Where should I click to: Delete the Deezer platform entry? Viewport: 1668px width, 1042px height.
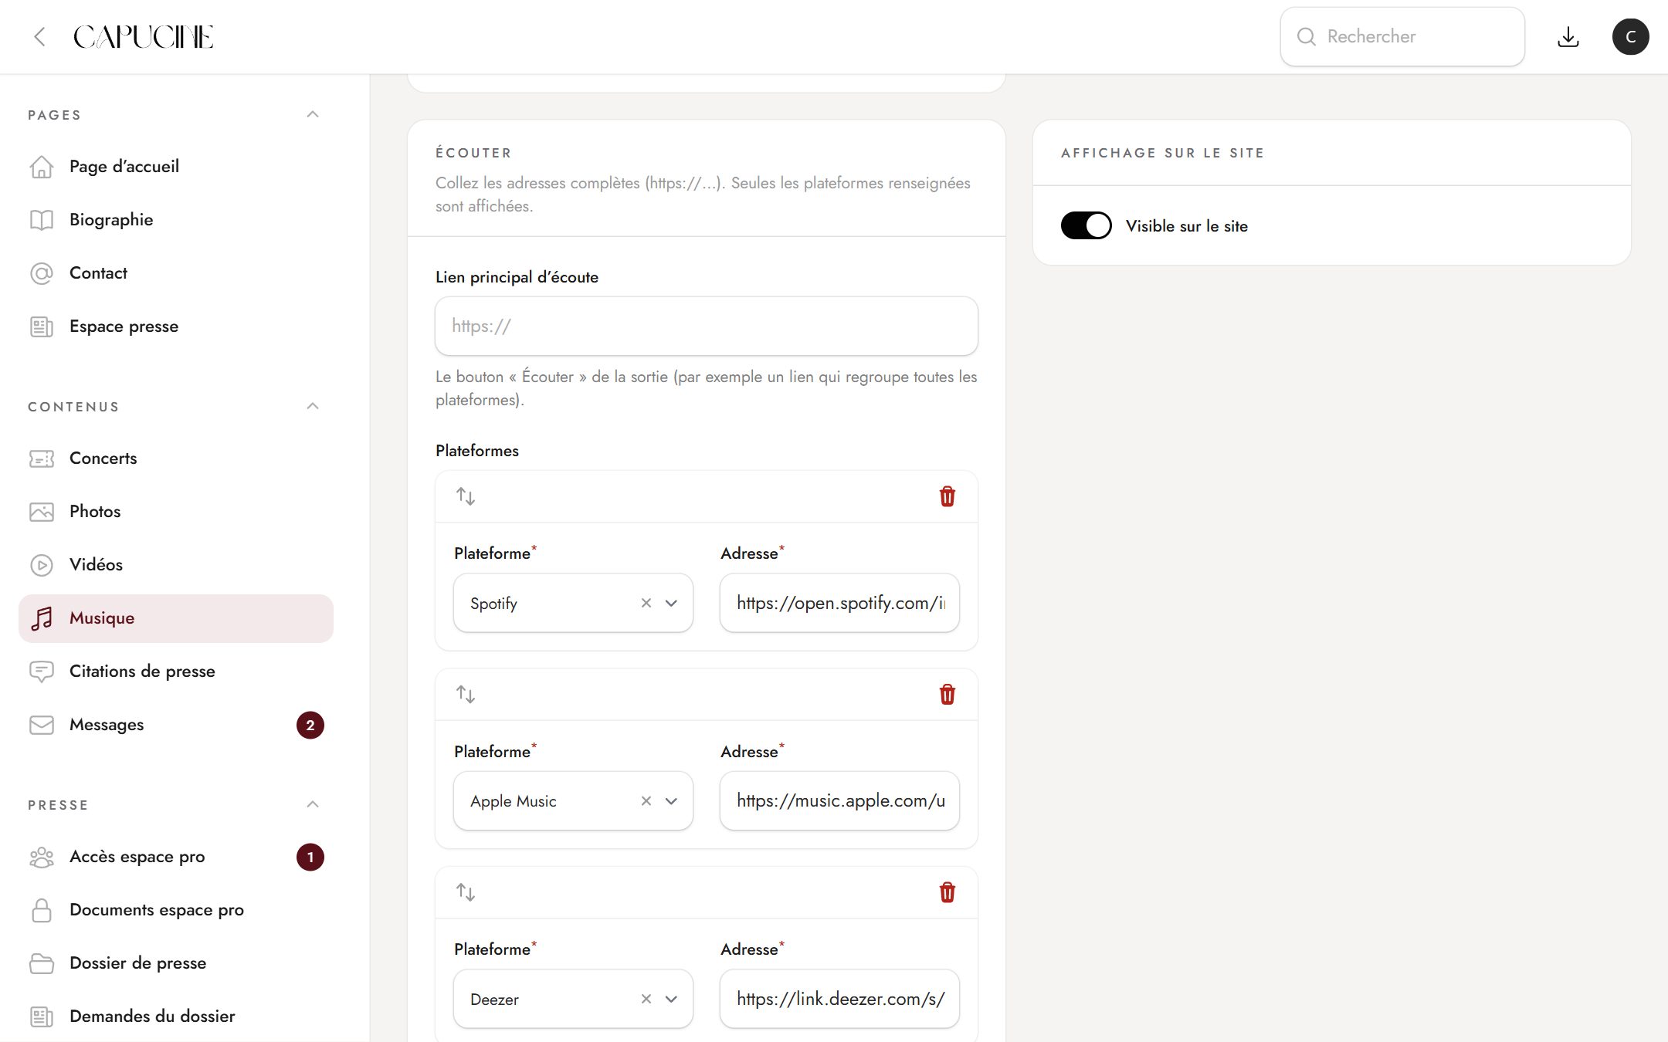click(x=947, y=892)
